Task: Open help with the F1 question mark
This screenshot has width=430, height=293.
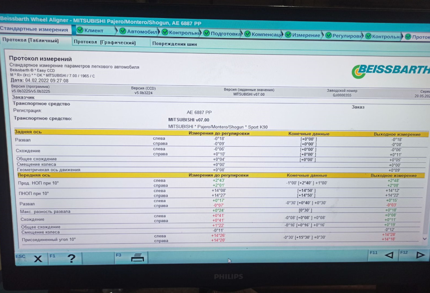Action: coord(65,259)
